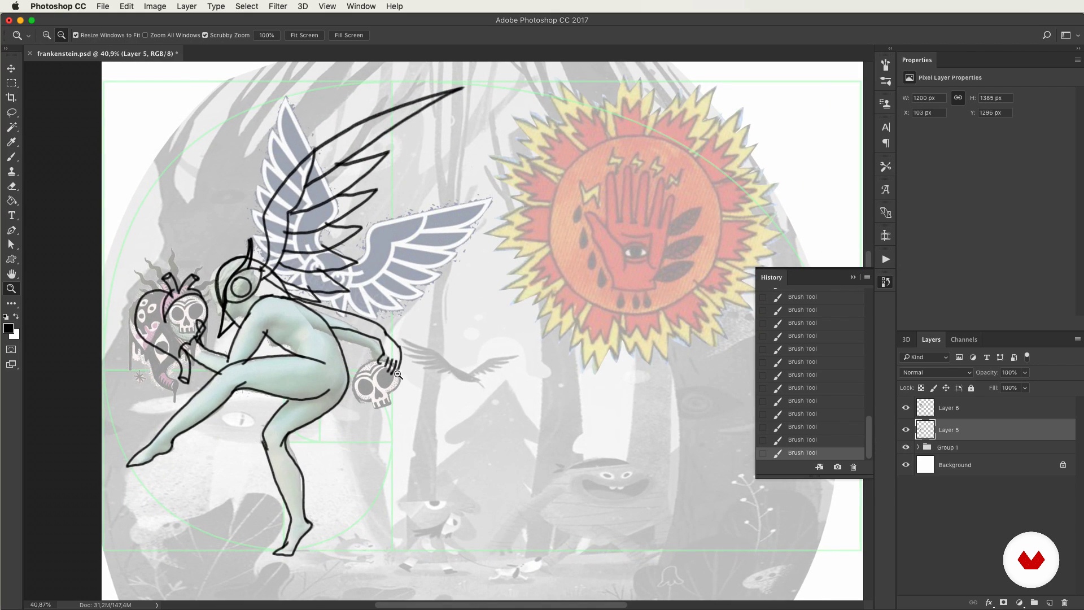Select the Crop tool
The height and width of the screenshot is (610, 1084).
11,98
